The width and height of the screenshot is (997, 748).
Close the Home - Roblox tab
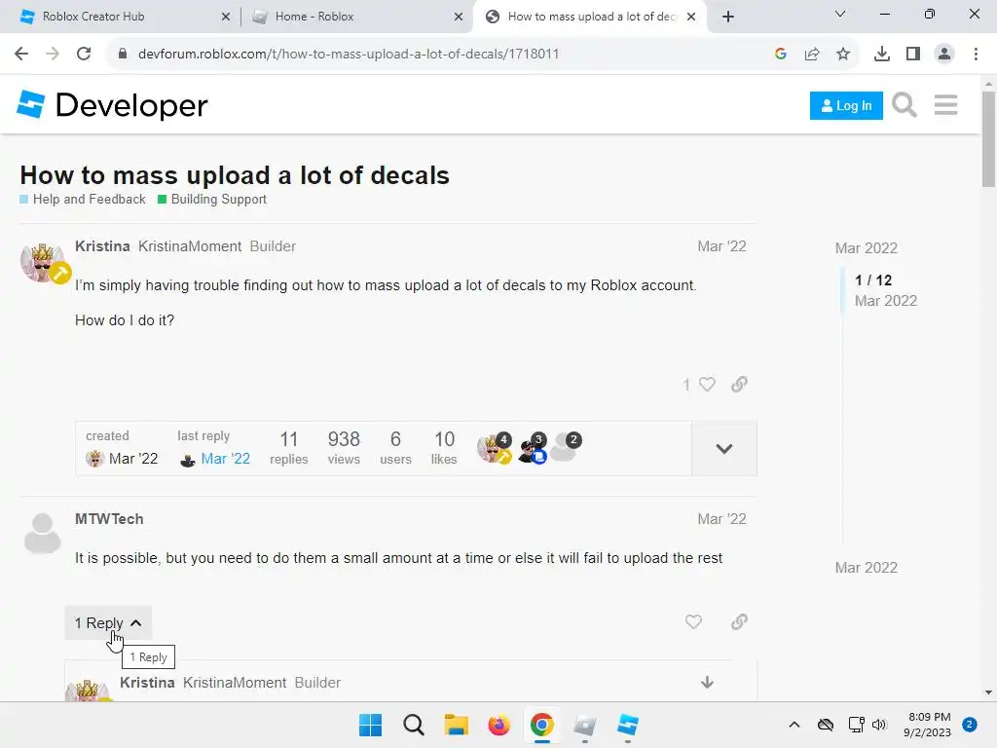[x=459, y=17]
